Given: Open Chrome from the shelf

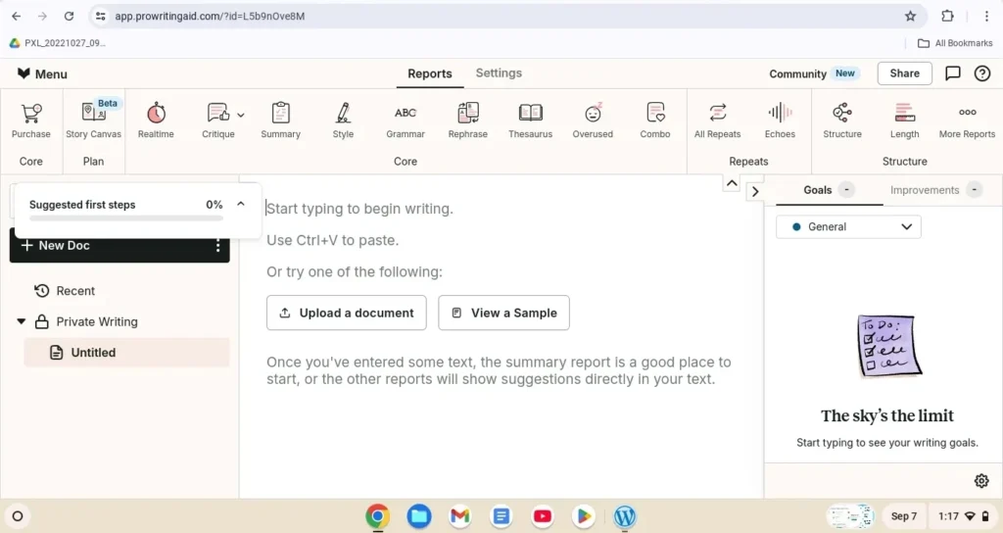Looking at the screenshot, I should click(x=378, y=516).
